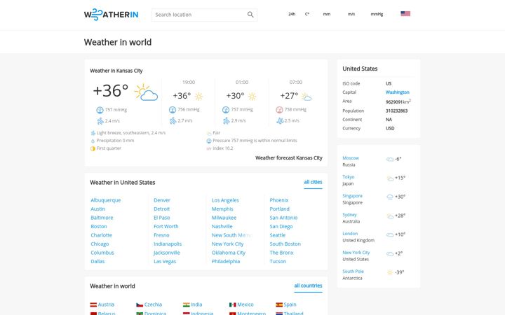Toggle the mmHg pressure unit in header

pyautogui.click(x=377, y=14)
